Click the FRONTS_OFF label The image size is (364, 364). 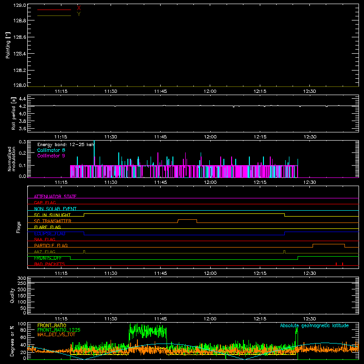[48, 258]
